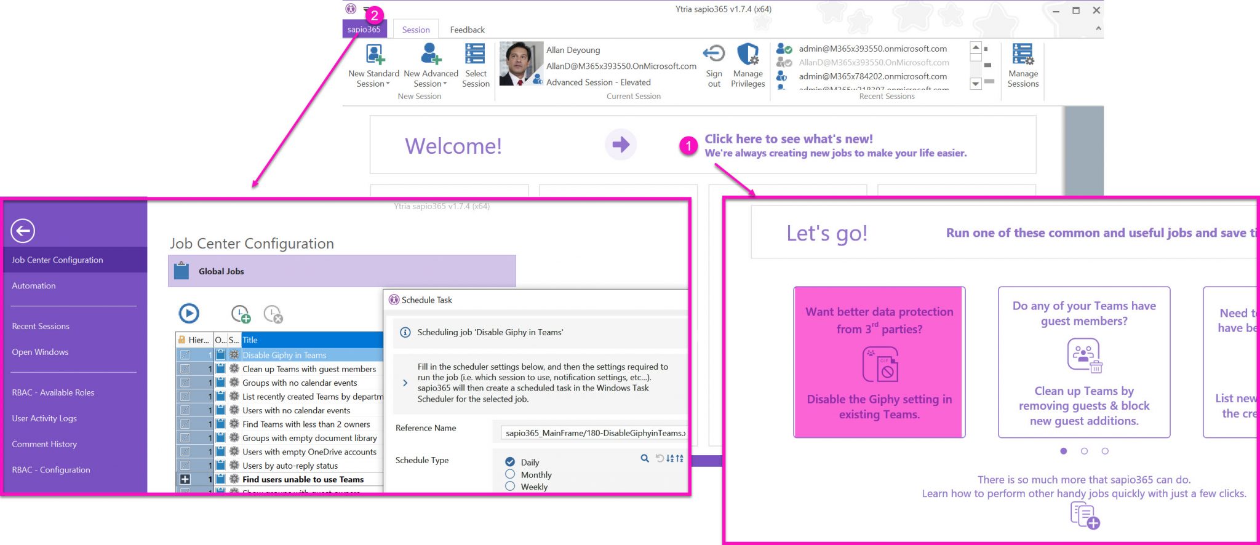Viewport: 1260px width, 545px height.
Task: Choose the Weekly schedule type
Action: tap(510, 486)
